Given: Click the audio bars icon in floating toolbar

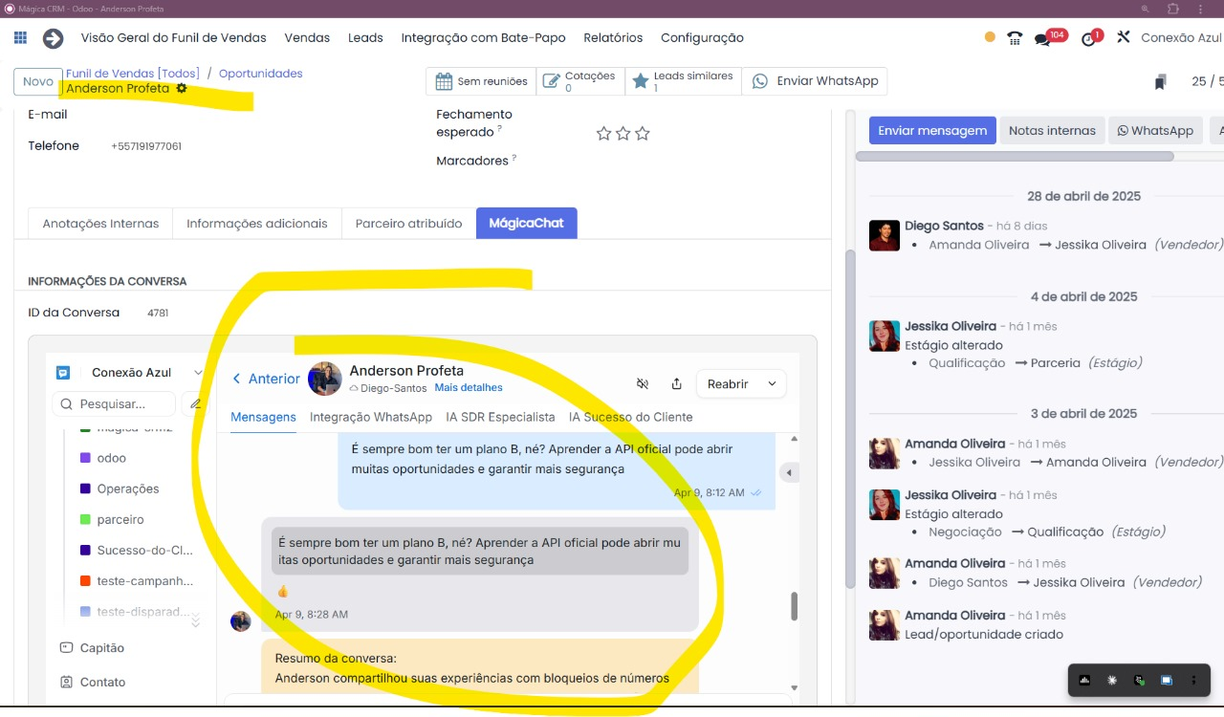Looking at the screenshot, I should tap(1085, 681).
